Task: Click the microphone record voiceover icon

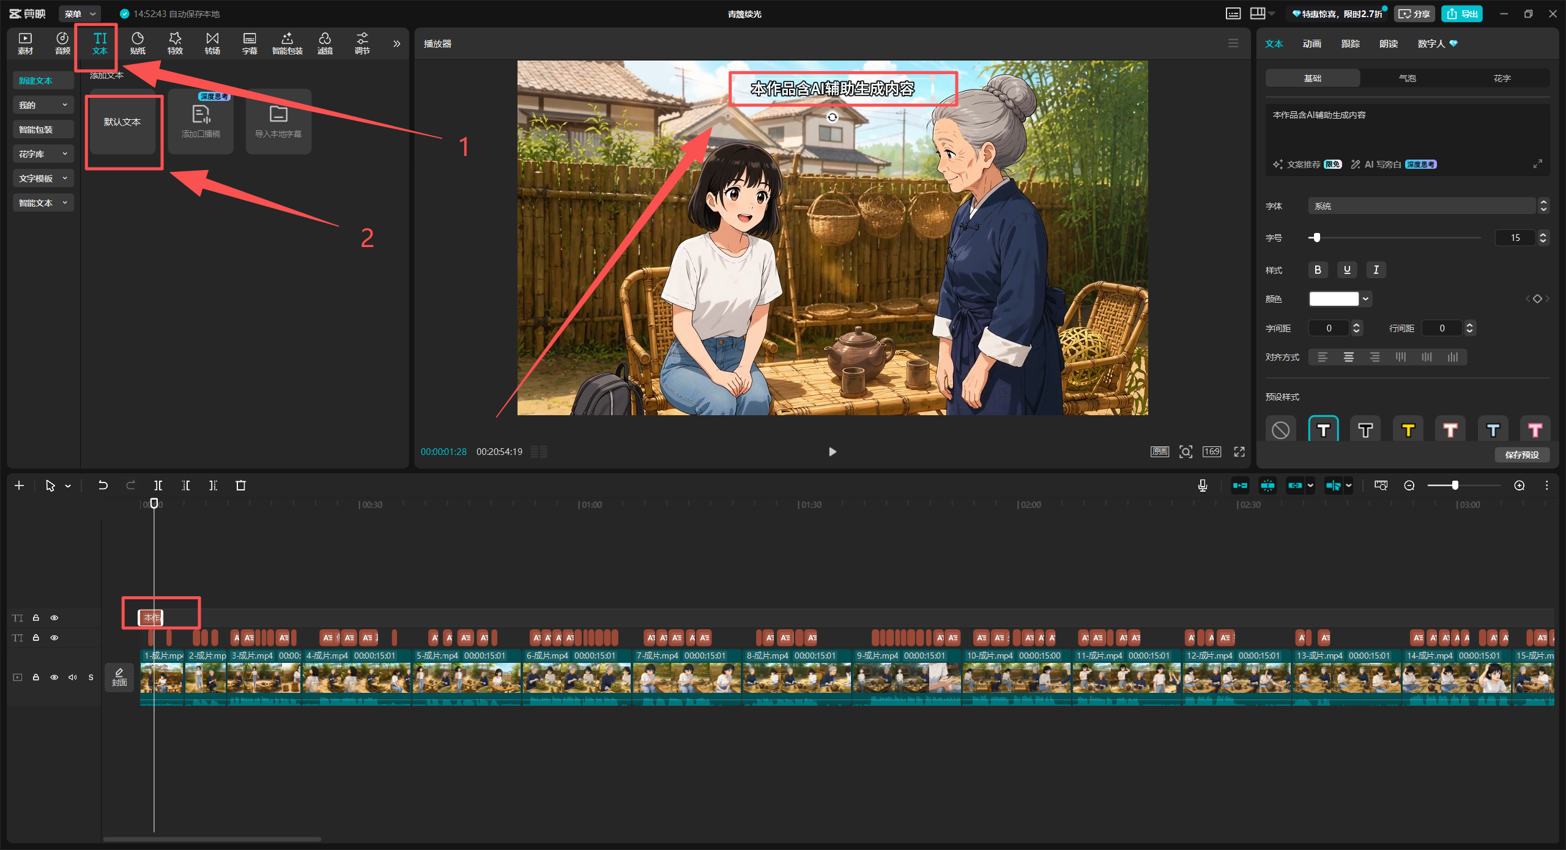Action: [x=1202, y=486]
